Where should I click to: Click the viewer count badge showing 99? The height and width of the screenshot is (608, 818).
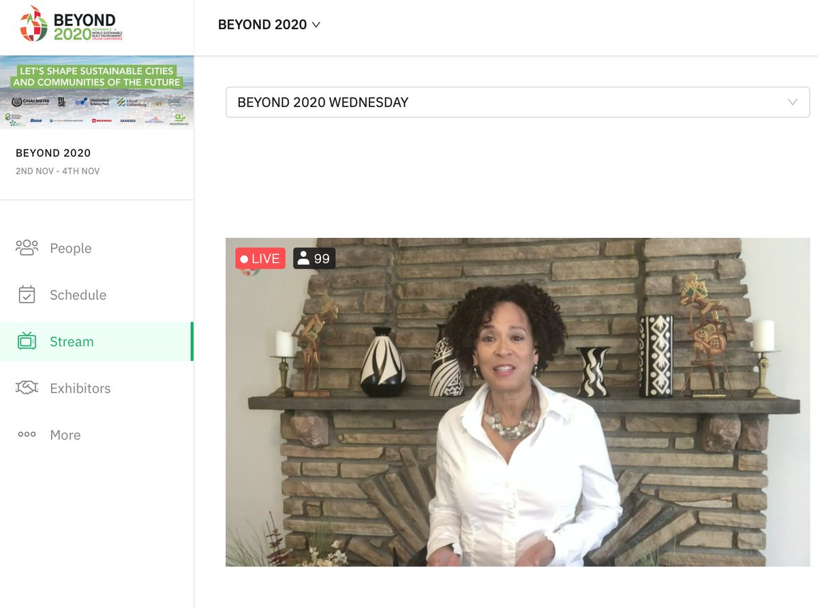314,258
